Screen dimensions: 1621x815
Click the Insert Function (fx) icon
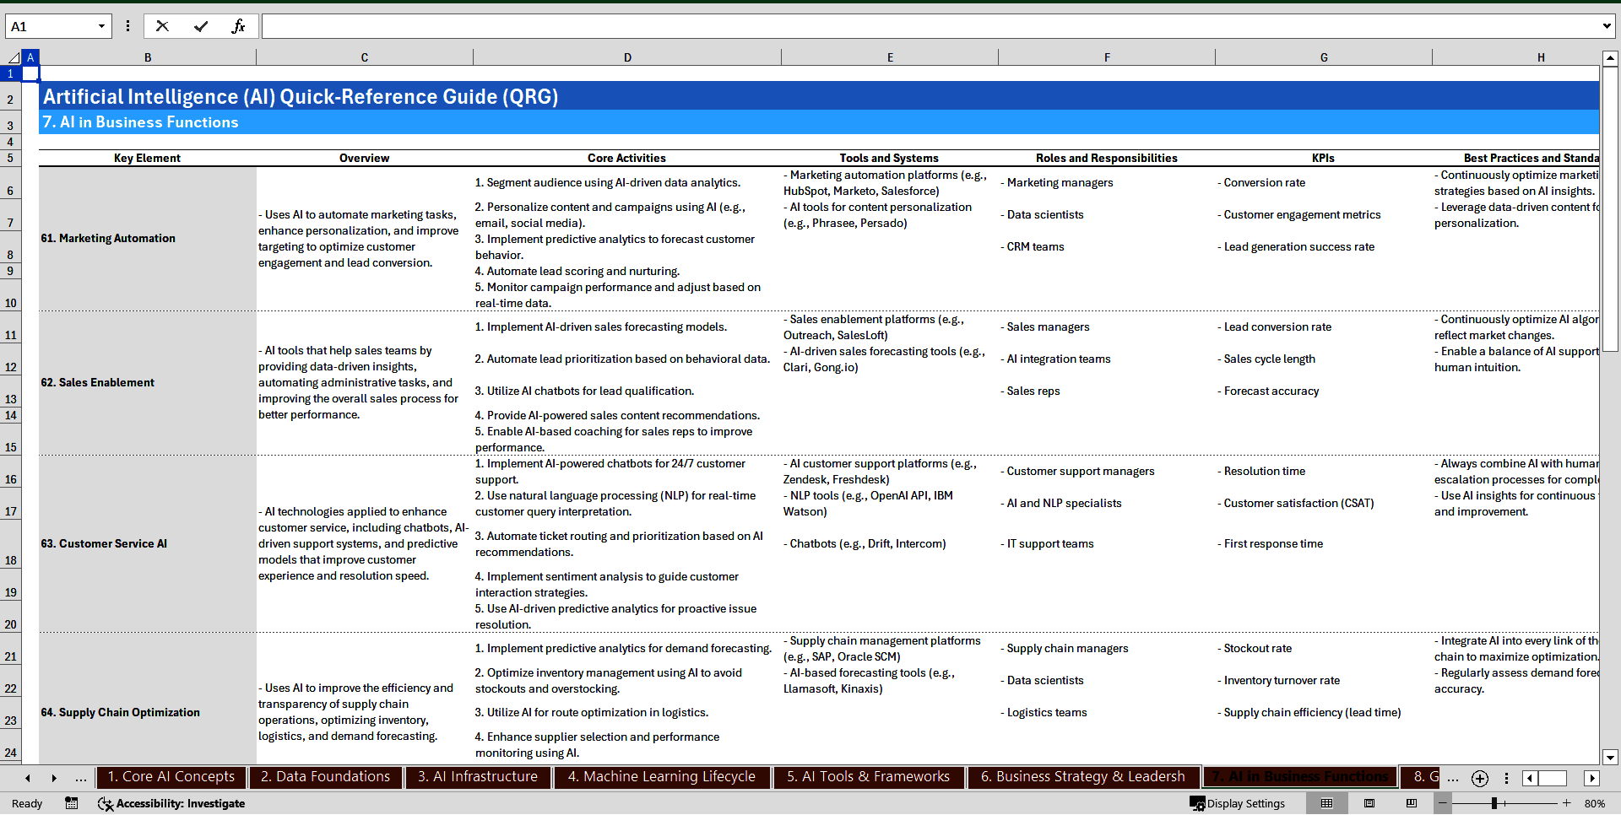pyautogui.click(x=239, y=26)
